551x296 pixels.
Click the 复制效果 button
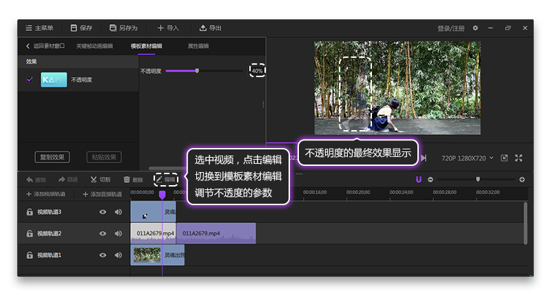(x=52, y=157)
